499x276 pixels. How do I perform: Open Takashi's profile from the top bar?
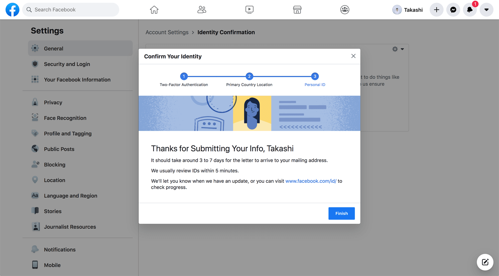point(408,10)
